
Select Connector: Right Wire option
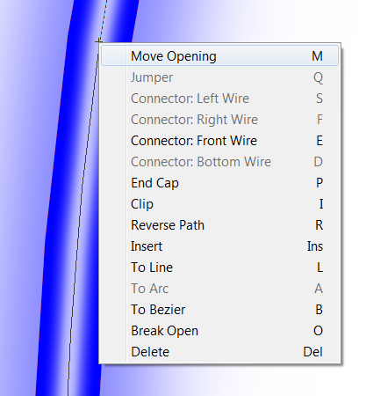coord(219,120)
